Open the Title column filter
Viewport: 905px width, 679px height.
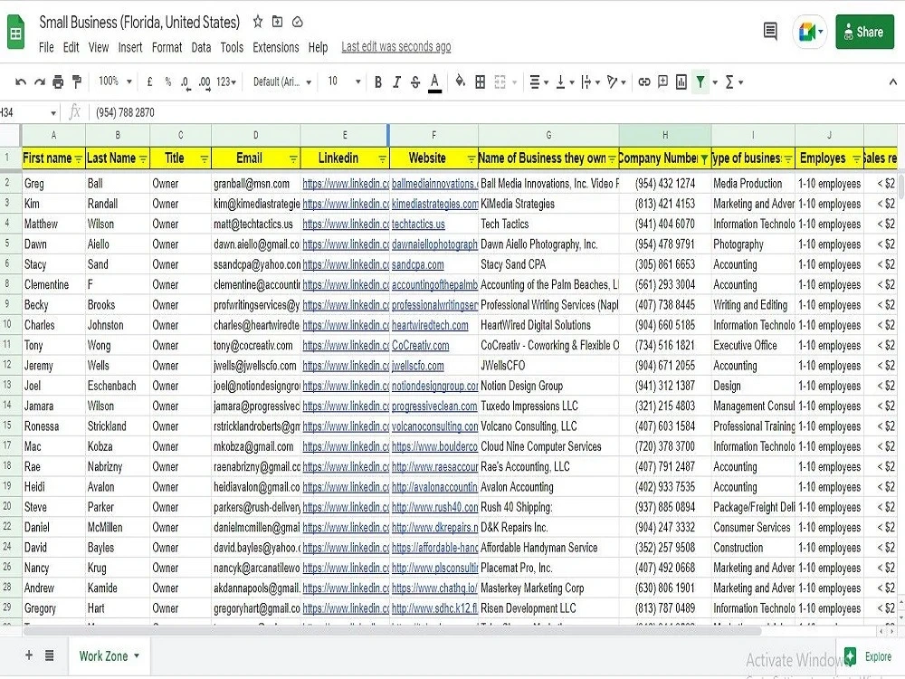(x=204, y=158)
